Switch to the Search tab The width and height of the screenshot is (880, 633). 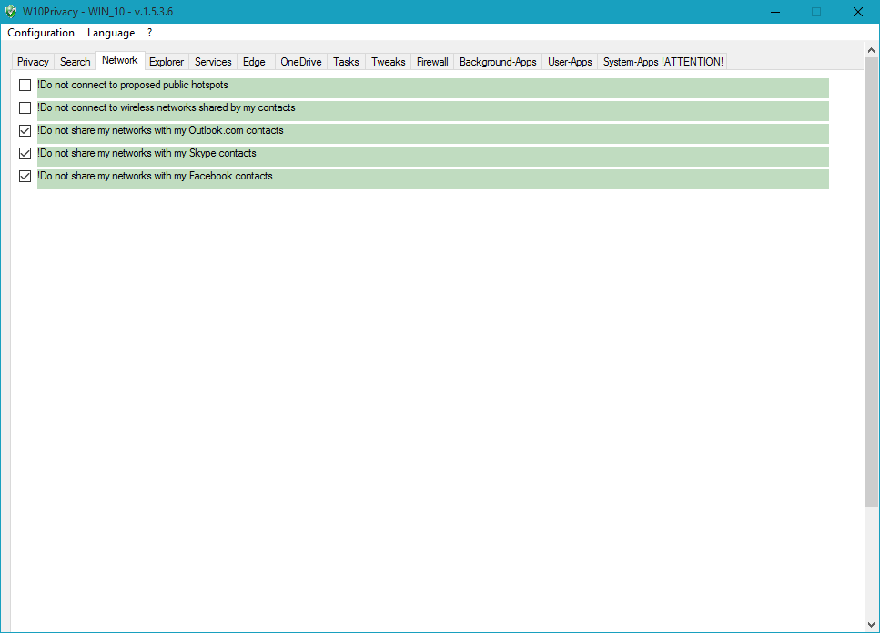point(76,62)
